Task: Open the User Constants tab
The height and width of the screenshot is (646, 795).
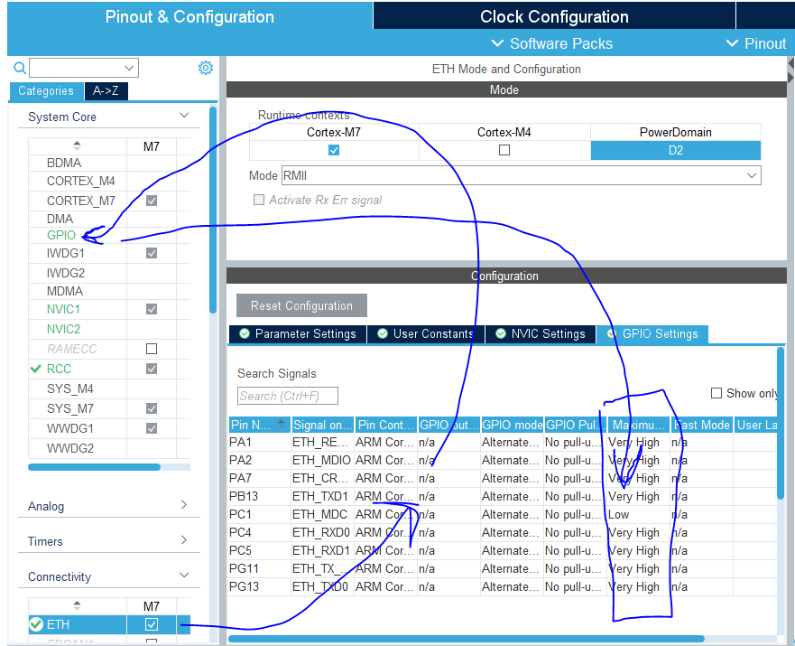Action: tap(426, 334)
